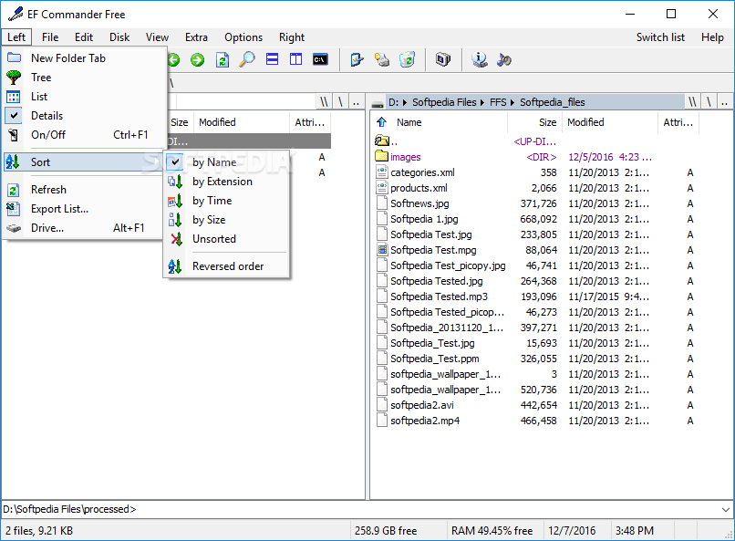The width and height of the screenshot is (735, 541).
Task: Click the up-arrow icon beside Name column
Action: 381,122
